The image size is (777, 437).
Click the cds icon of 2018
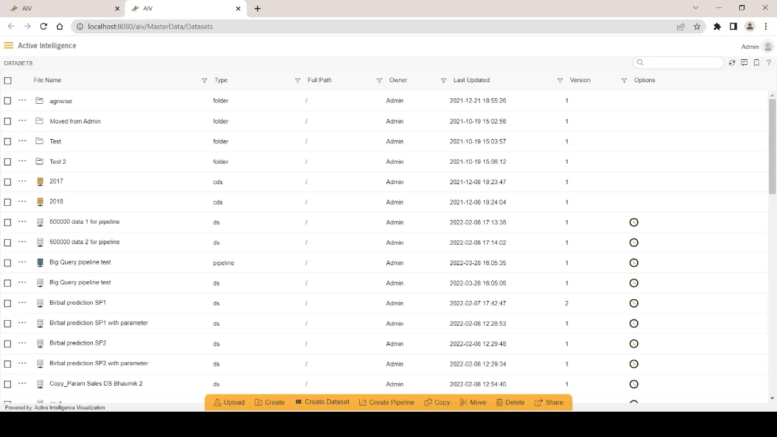point(40,202)
